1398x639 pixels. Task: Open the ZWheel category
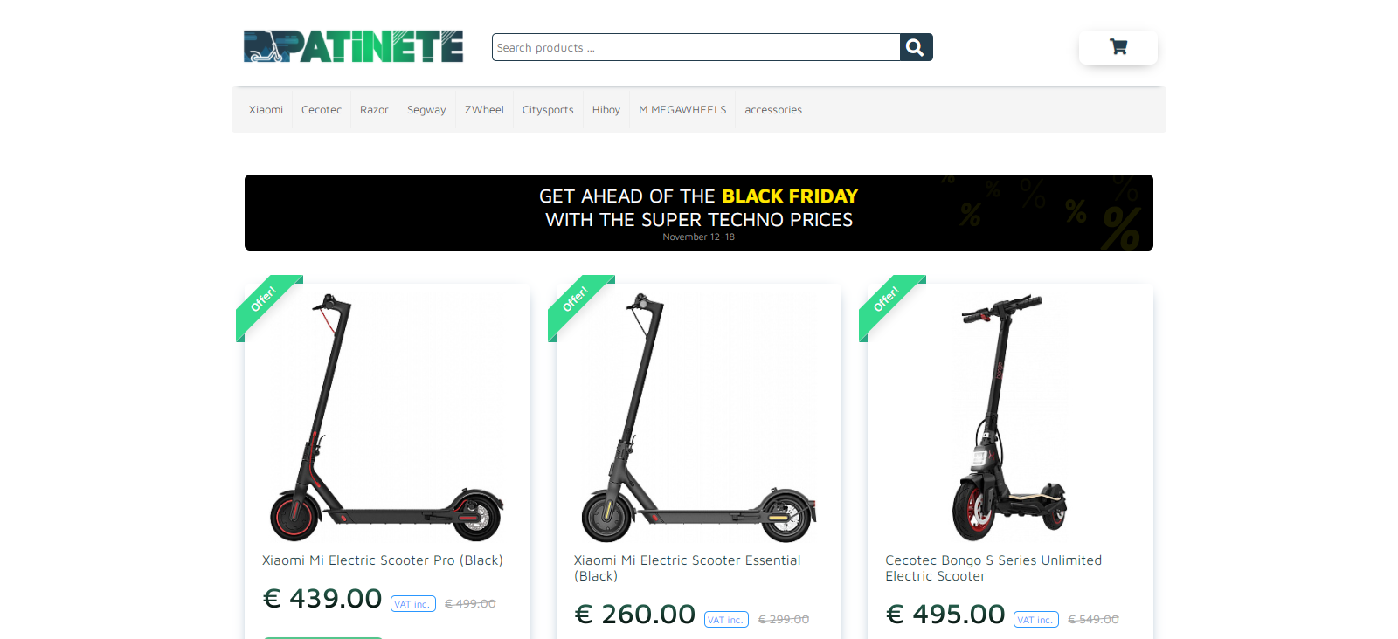[x=484, y=110]
